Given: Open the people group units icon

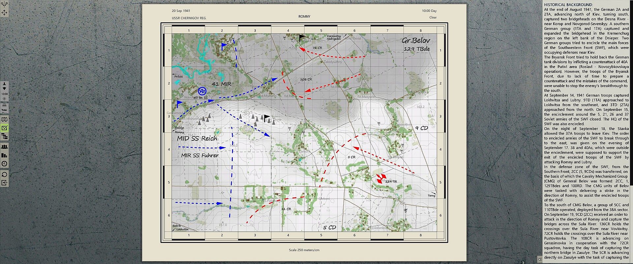Looking at the screenshot, I should tap(4, 147).
